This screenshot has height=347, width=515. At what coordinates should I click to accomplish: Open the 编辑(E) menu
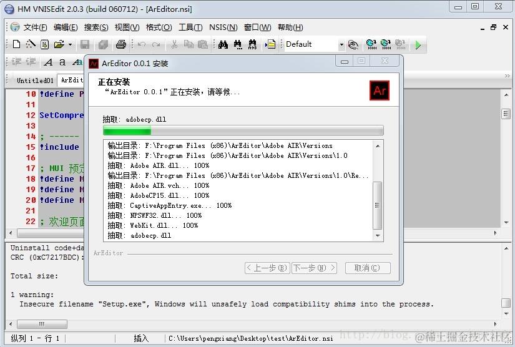pyautogui.click(x=66, y=27)
